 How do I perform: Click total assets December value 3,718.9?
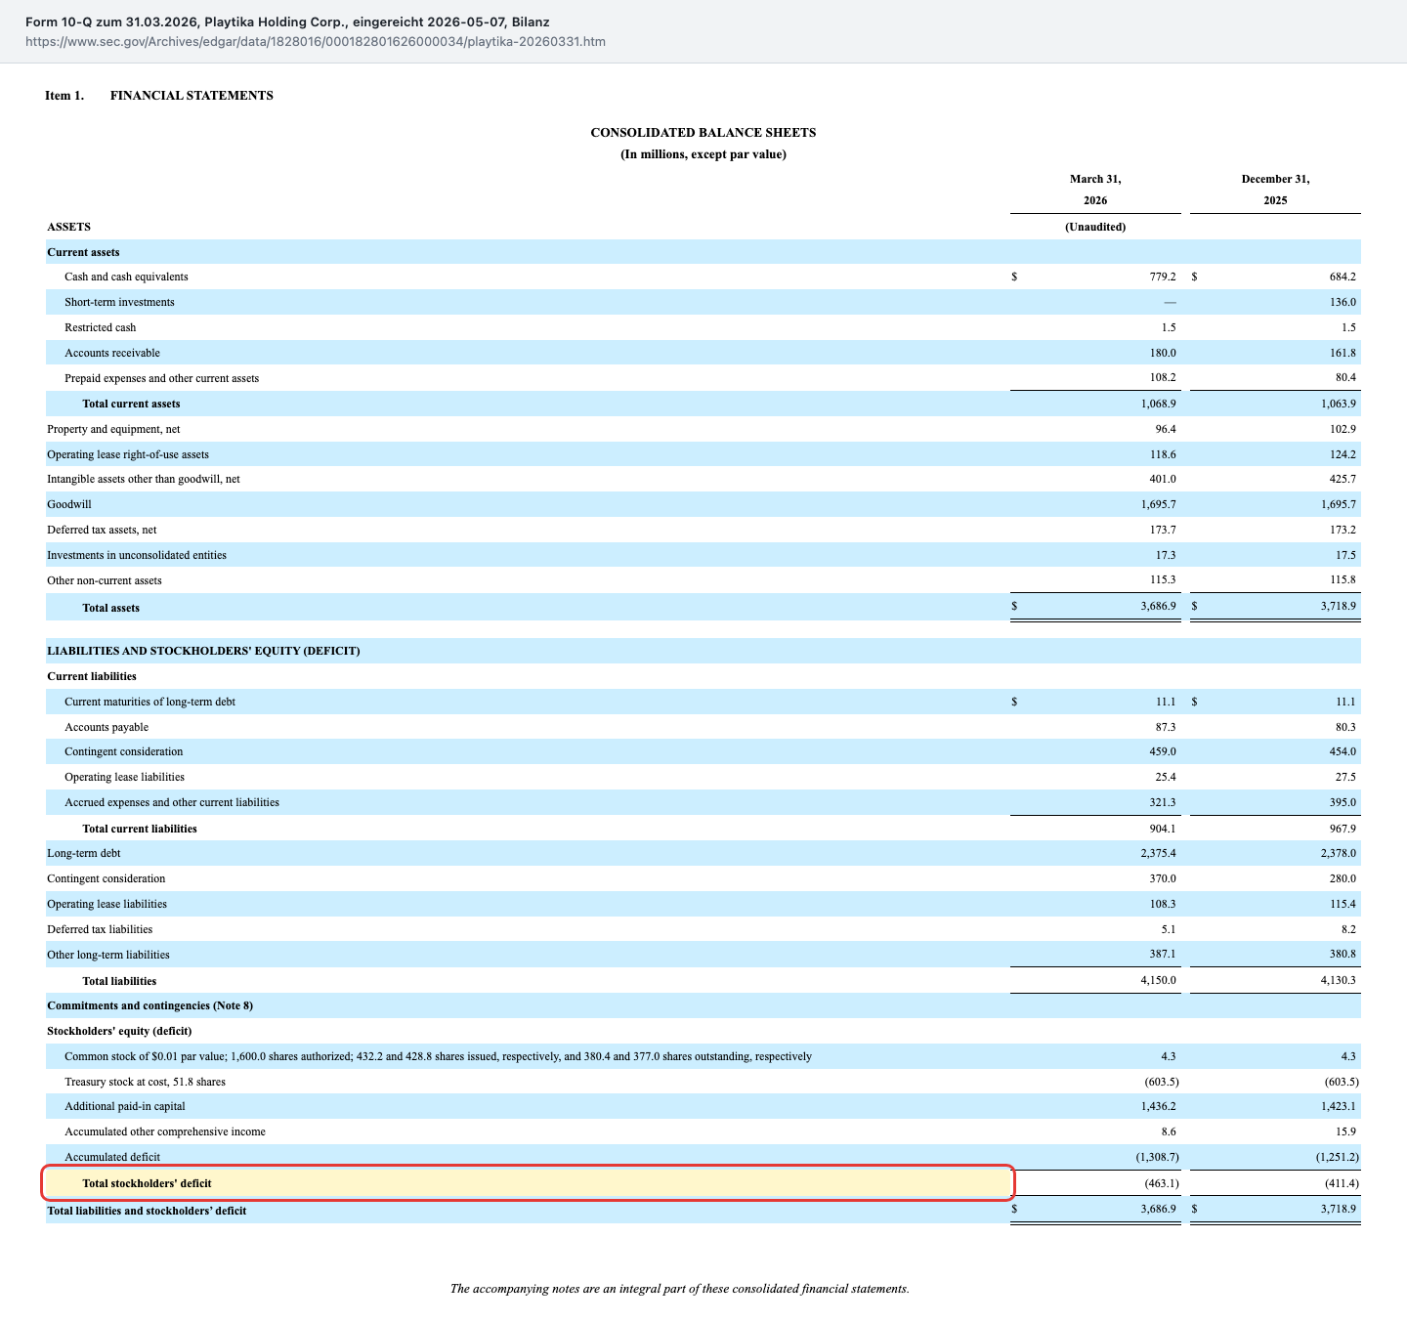[x=1338, y=606]
